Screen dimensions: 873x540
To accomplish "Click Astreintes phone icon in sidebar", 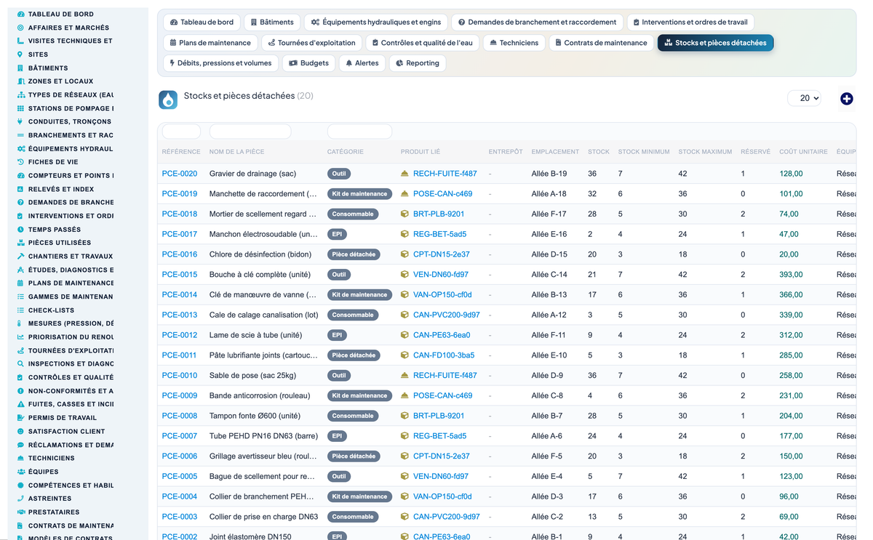I will tap(20, 499).
